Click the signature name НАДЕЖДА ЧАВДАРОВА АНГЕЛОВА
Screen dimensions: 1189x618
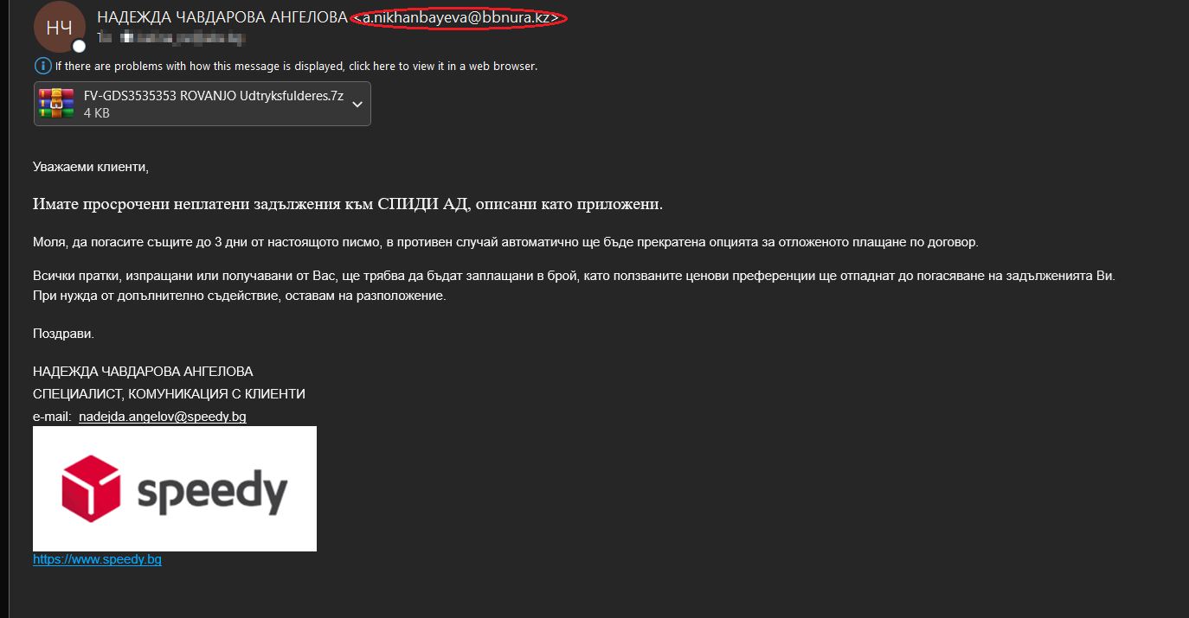point(143,372)
